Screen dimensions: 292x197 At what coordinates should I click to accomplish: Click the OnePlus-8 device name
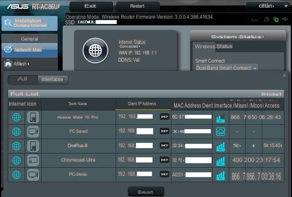(x=78, y=146)
